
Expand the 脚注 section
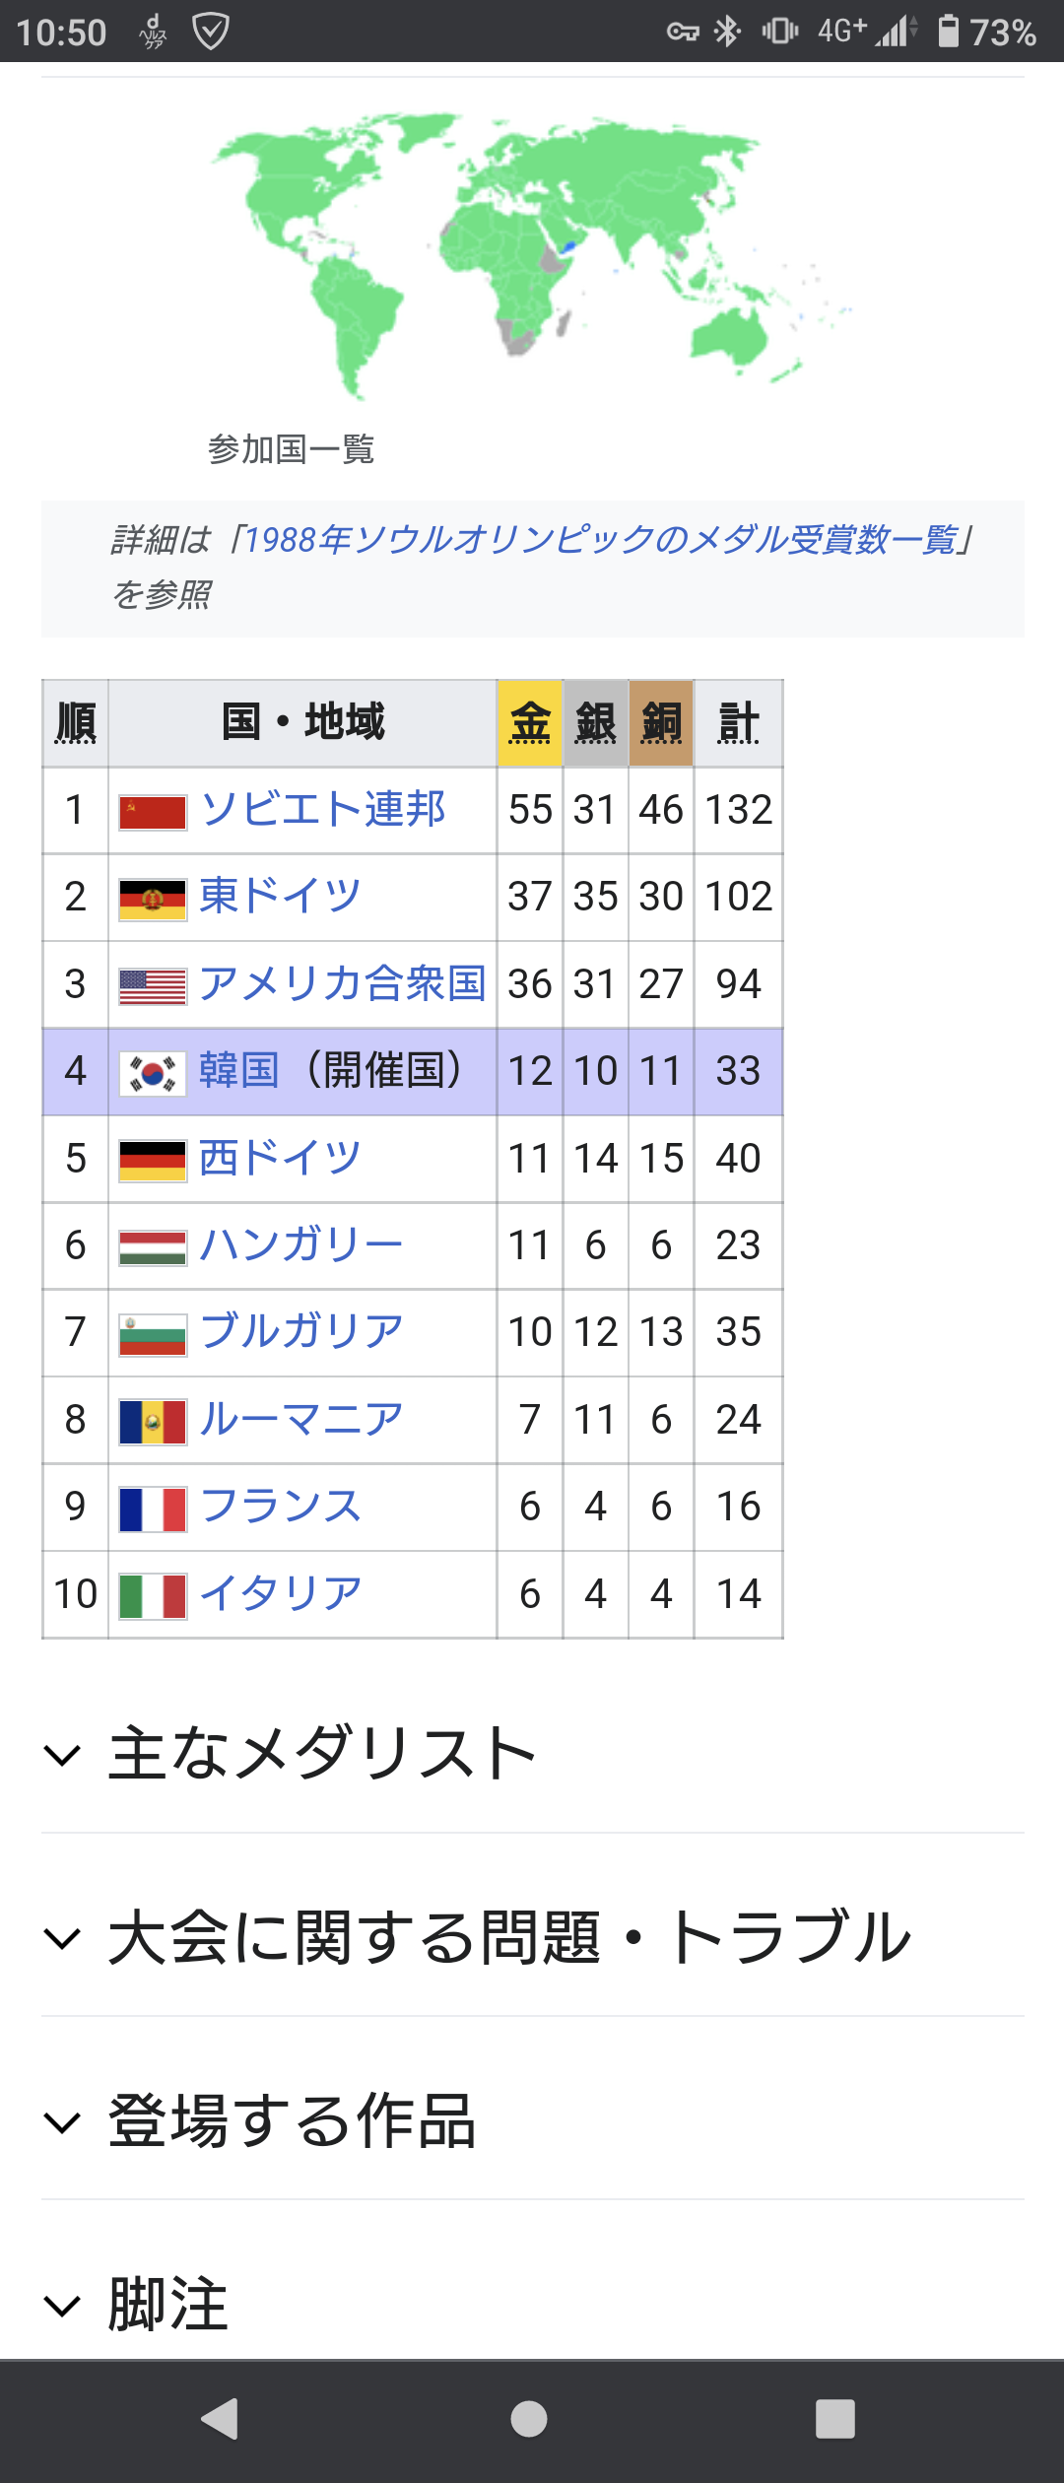pos(533,2304)
